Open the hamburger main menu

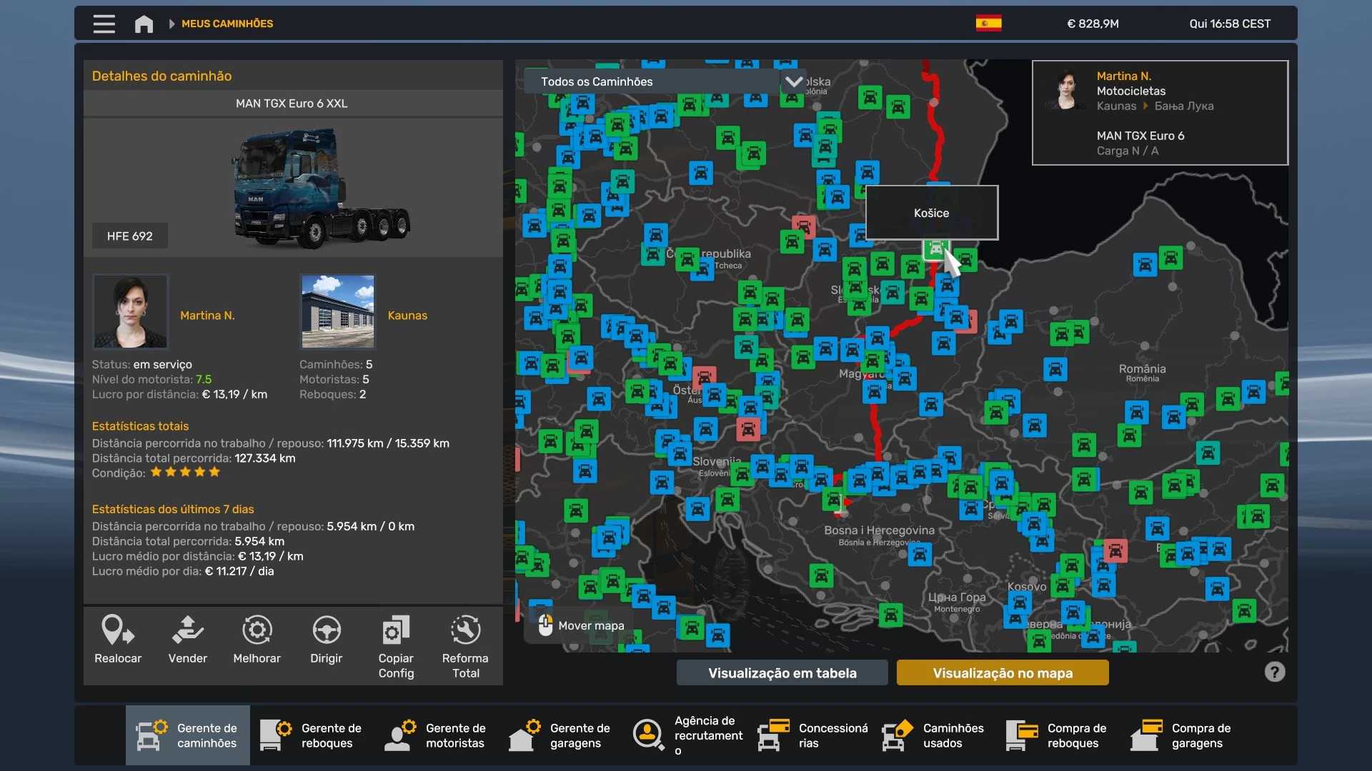point(104,24)
